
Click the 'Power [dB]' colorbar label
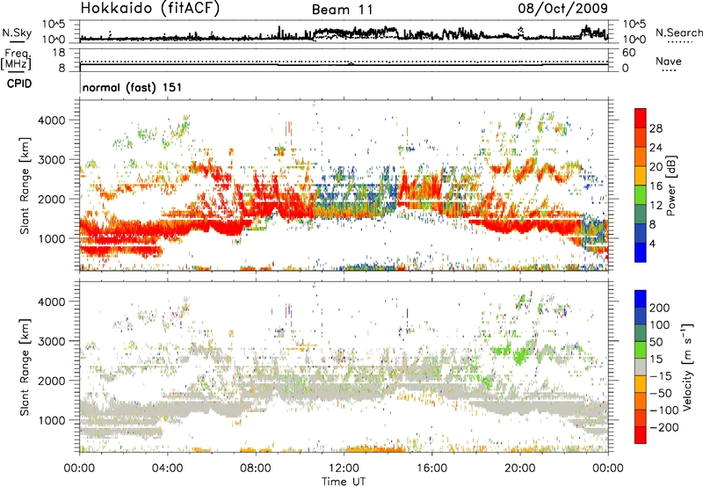[670, 185]
